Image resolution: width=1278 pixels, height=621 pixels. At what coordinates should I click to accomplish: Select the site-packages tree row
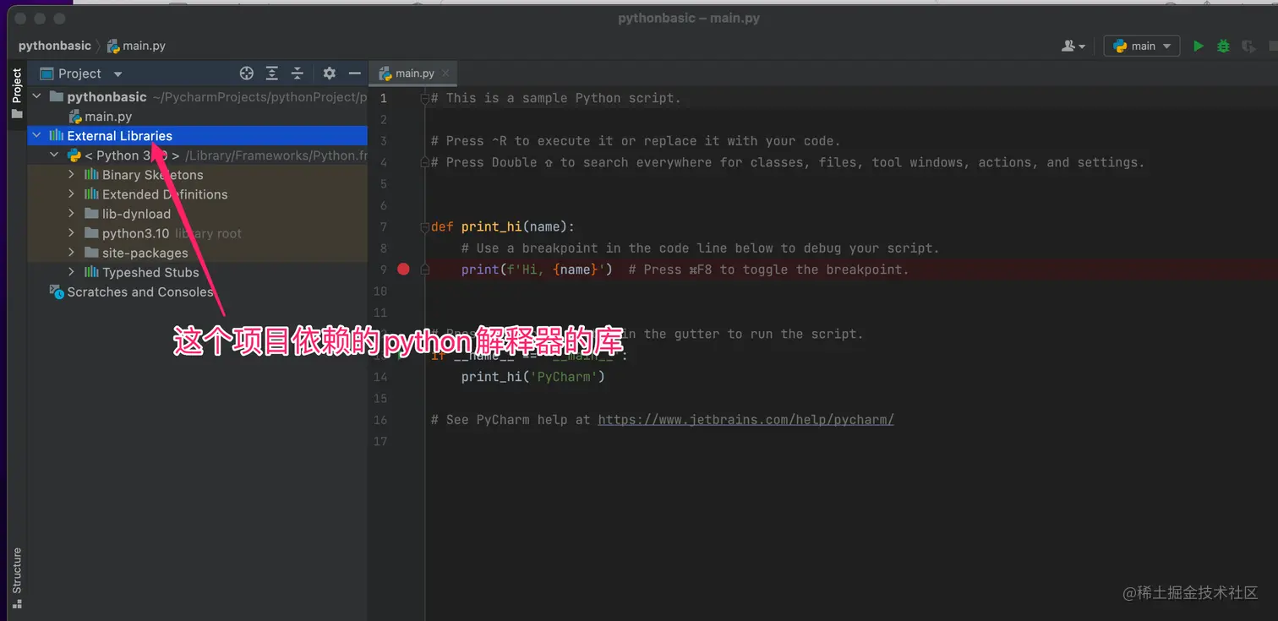(x=198, y=253)
